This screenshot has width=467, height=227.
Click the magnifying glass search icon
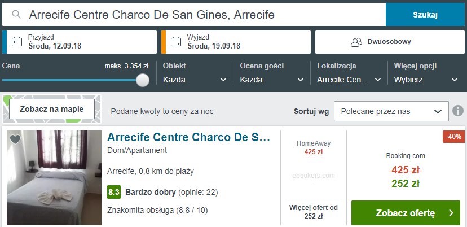tap(16, 14)
